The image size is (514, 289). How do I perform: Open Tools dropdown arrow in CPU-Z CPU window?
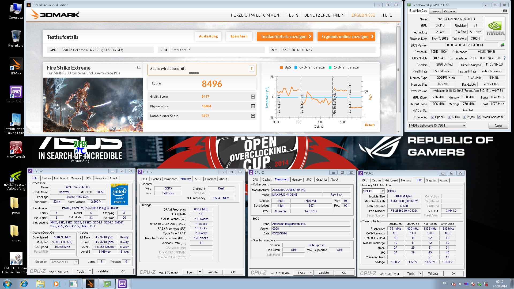tap(90, 271)
